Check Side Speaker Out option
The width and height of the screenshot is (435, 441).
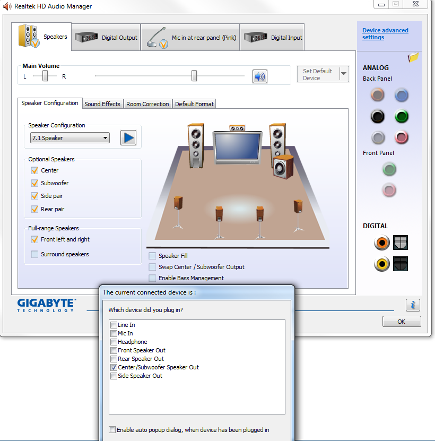click(114, 376)
